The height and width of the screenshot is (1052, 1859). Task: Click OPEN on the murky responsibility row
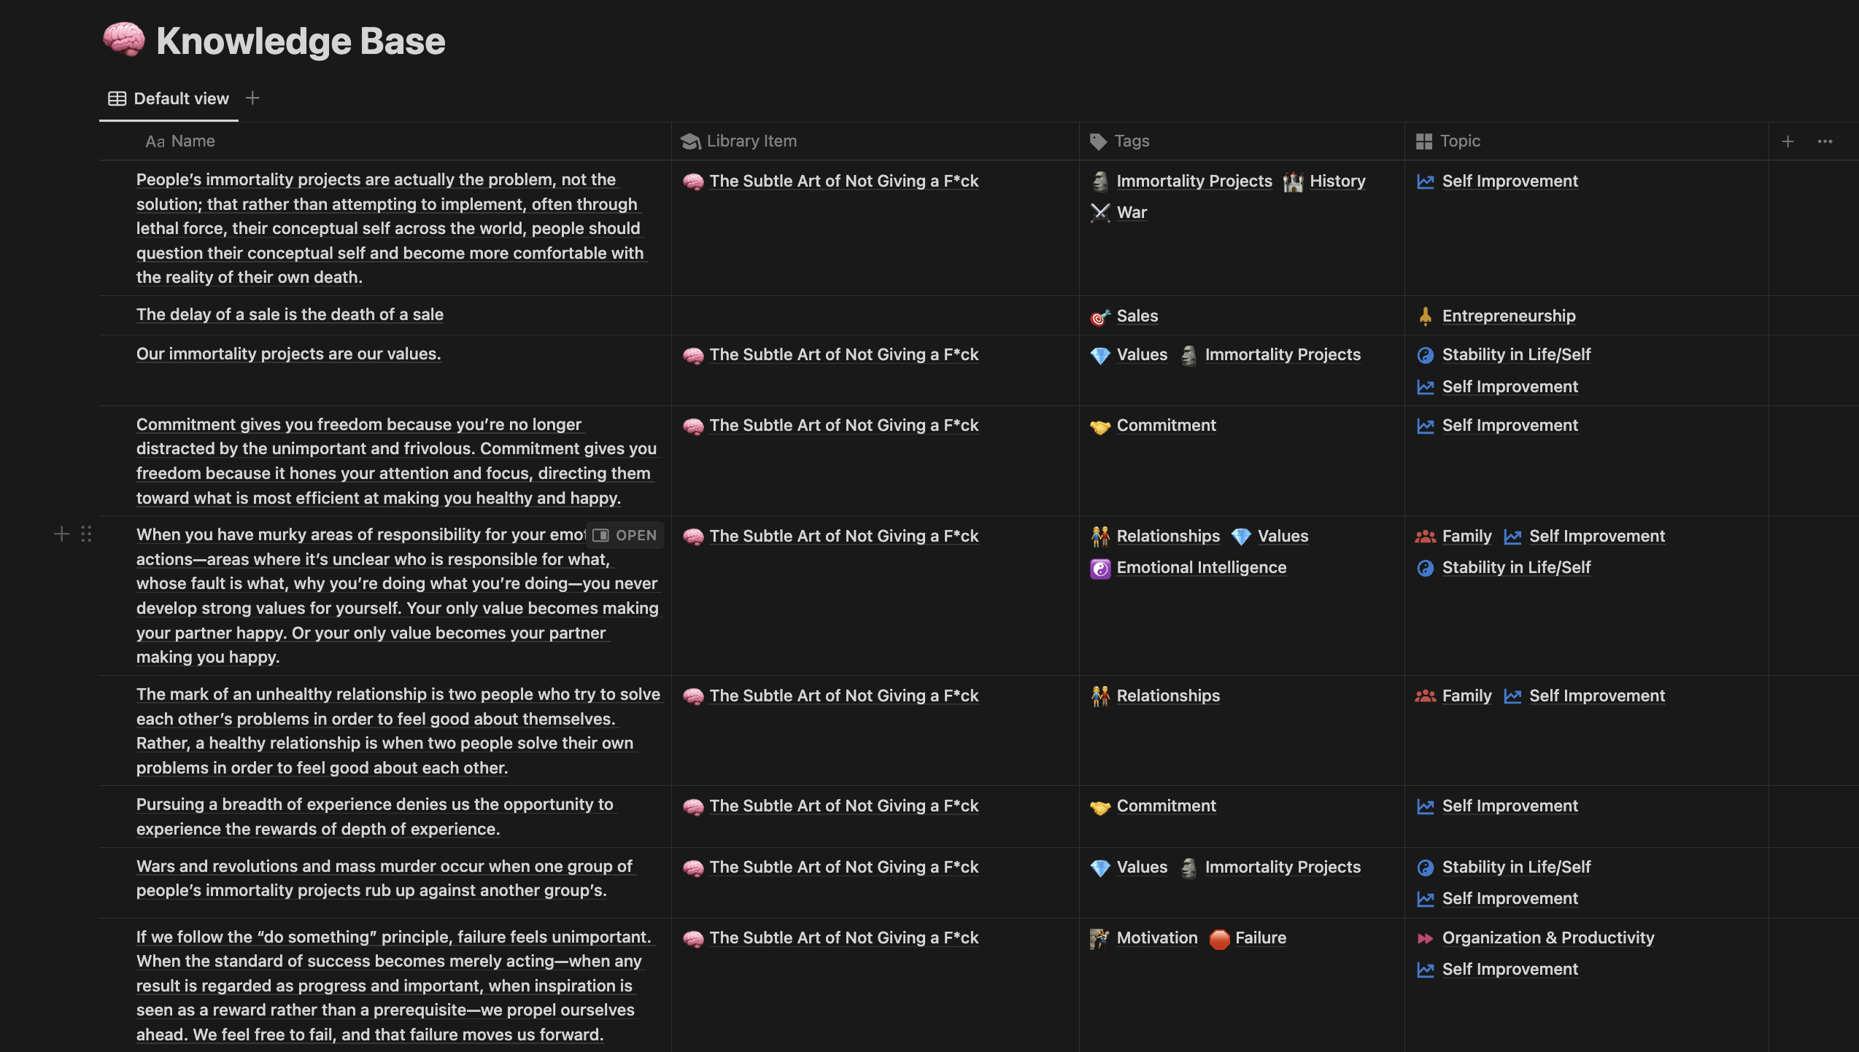tap(625, 534)
